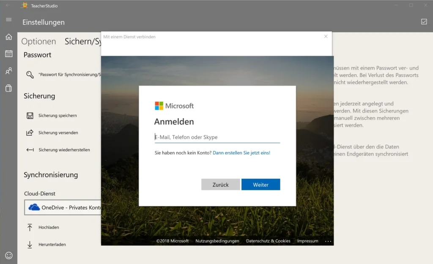Click the back arrow in title bar
This screenshot has height=264, width=433.
[8, 5]
